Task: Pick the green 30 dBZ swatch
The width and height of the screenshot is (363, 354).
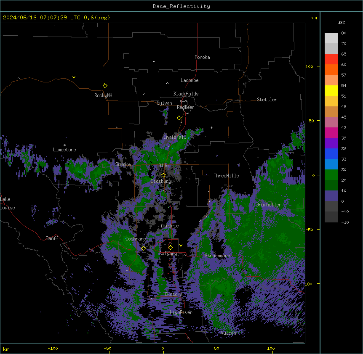Action: point(331,175)
